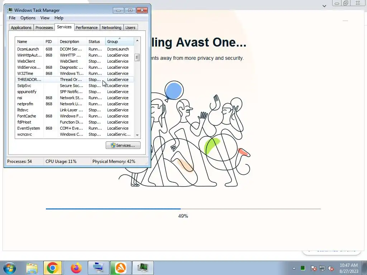
Task: Switch to Applications tab
Action: [21, 28]
